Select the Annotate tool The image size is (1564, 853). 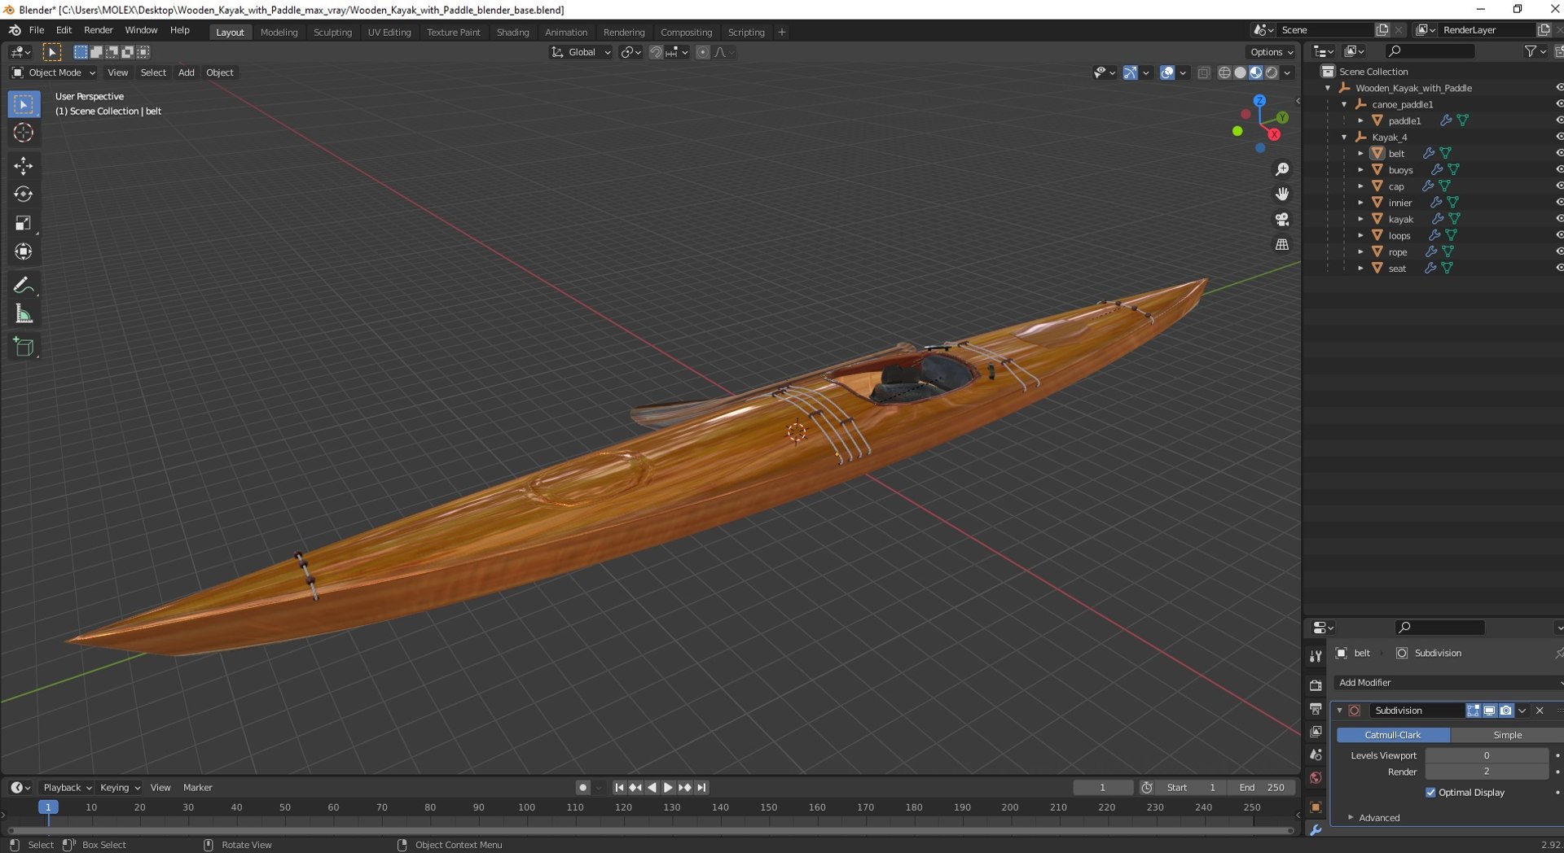[24, 286]
